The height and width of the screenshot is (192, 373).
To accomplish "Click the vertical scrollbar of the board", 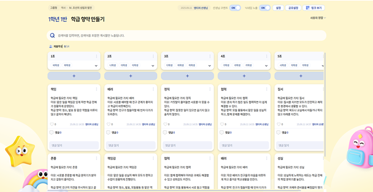I will coord(325,105).
